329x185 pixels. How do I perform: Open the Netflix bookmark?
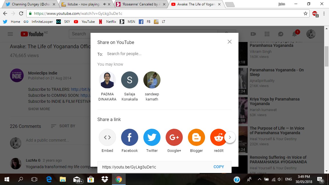(x=107, y=22)
